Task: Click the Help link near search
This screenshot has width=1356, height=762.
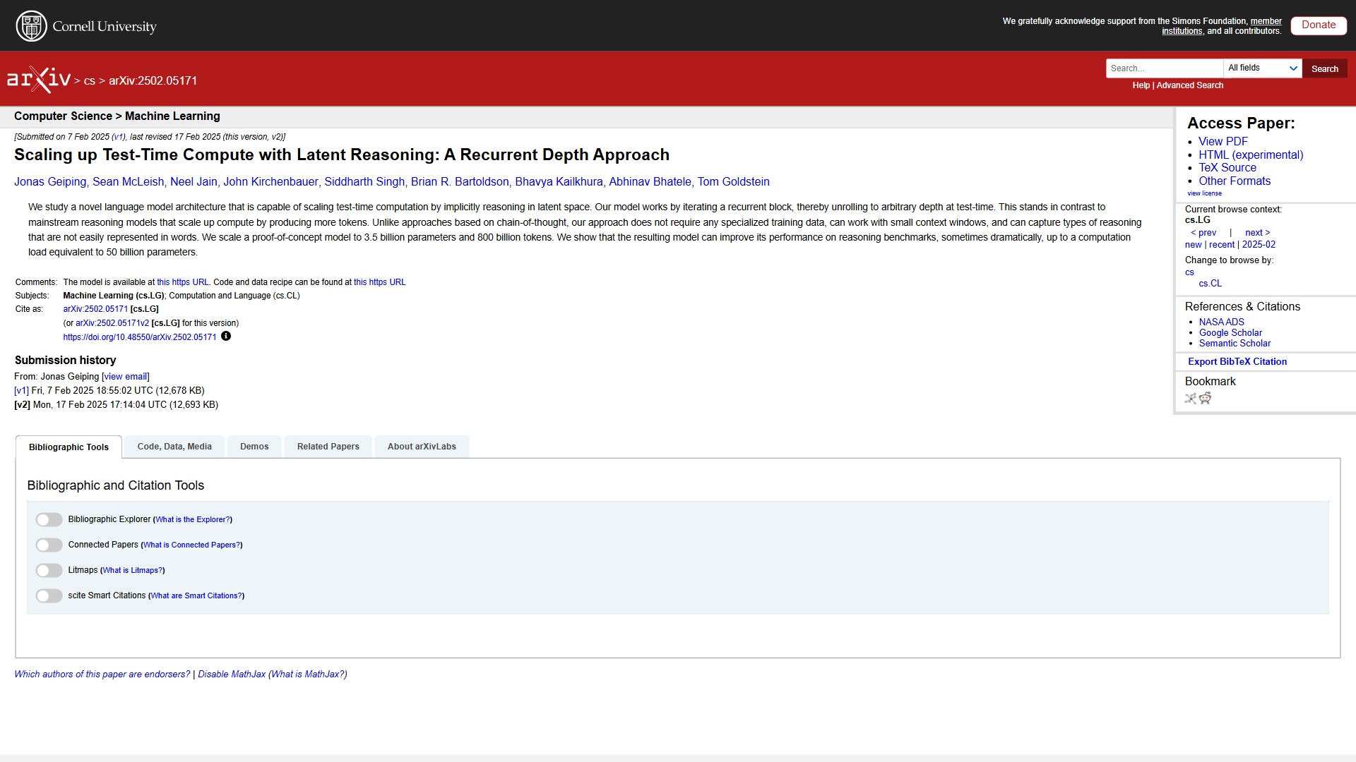Action: coord(1141,85)
